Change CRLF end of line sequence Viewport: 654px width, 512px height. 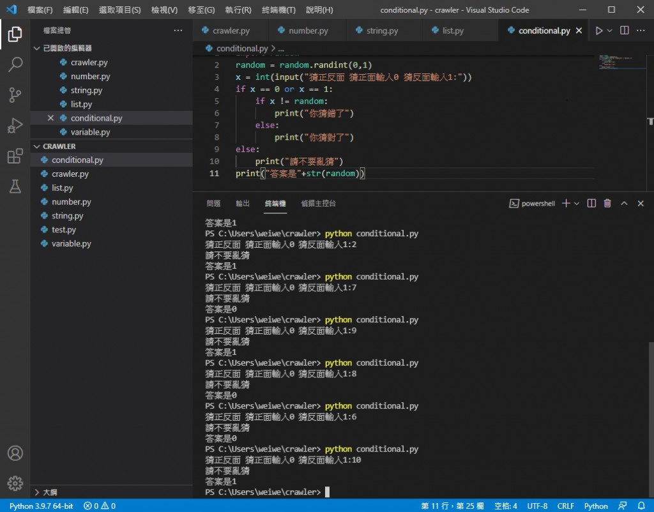click(566, 506)
